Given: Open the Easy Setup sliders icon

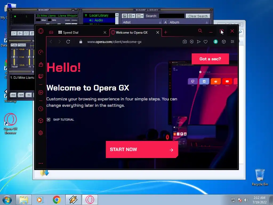Looking at the screenshot, I should point(232,41).
